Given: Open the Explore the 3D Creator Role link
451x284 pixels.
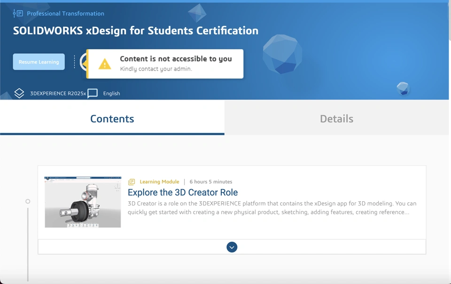Looking at the screenshot, I should coord(183,192).
